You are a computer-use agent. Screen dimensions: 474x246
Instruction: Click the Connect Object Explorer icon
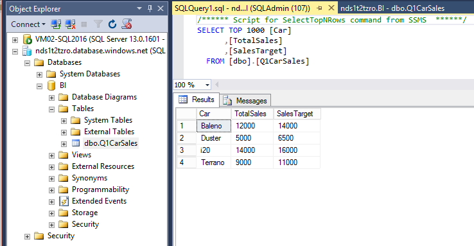[x=56, y=24]
